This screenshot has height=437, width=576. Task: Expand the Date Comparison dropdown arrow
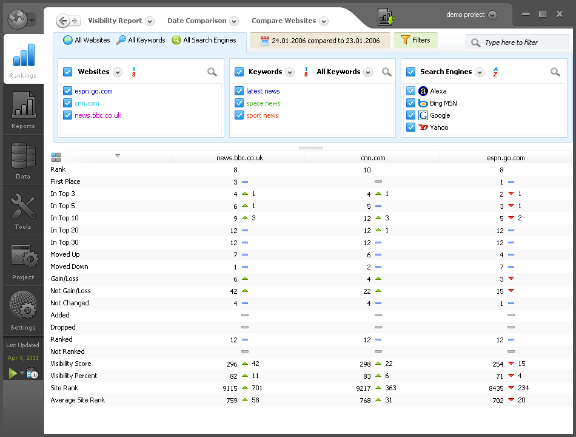[234, 21]
